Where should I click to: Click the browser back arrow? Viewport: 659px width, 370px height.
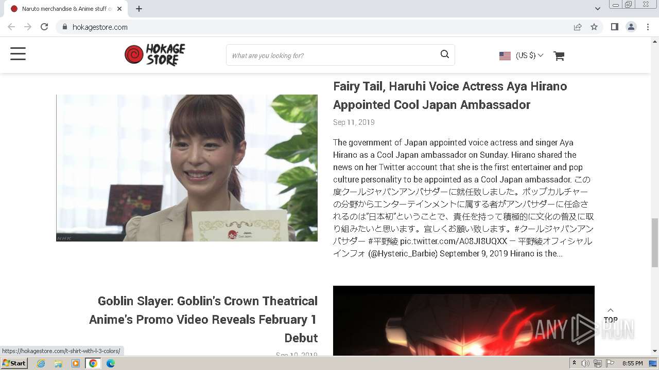click(11, 27)
